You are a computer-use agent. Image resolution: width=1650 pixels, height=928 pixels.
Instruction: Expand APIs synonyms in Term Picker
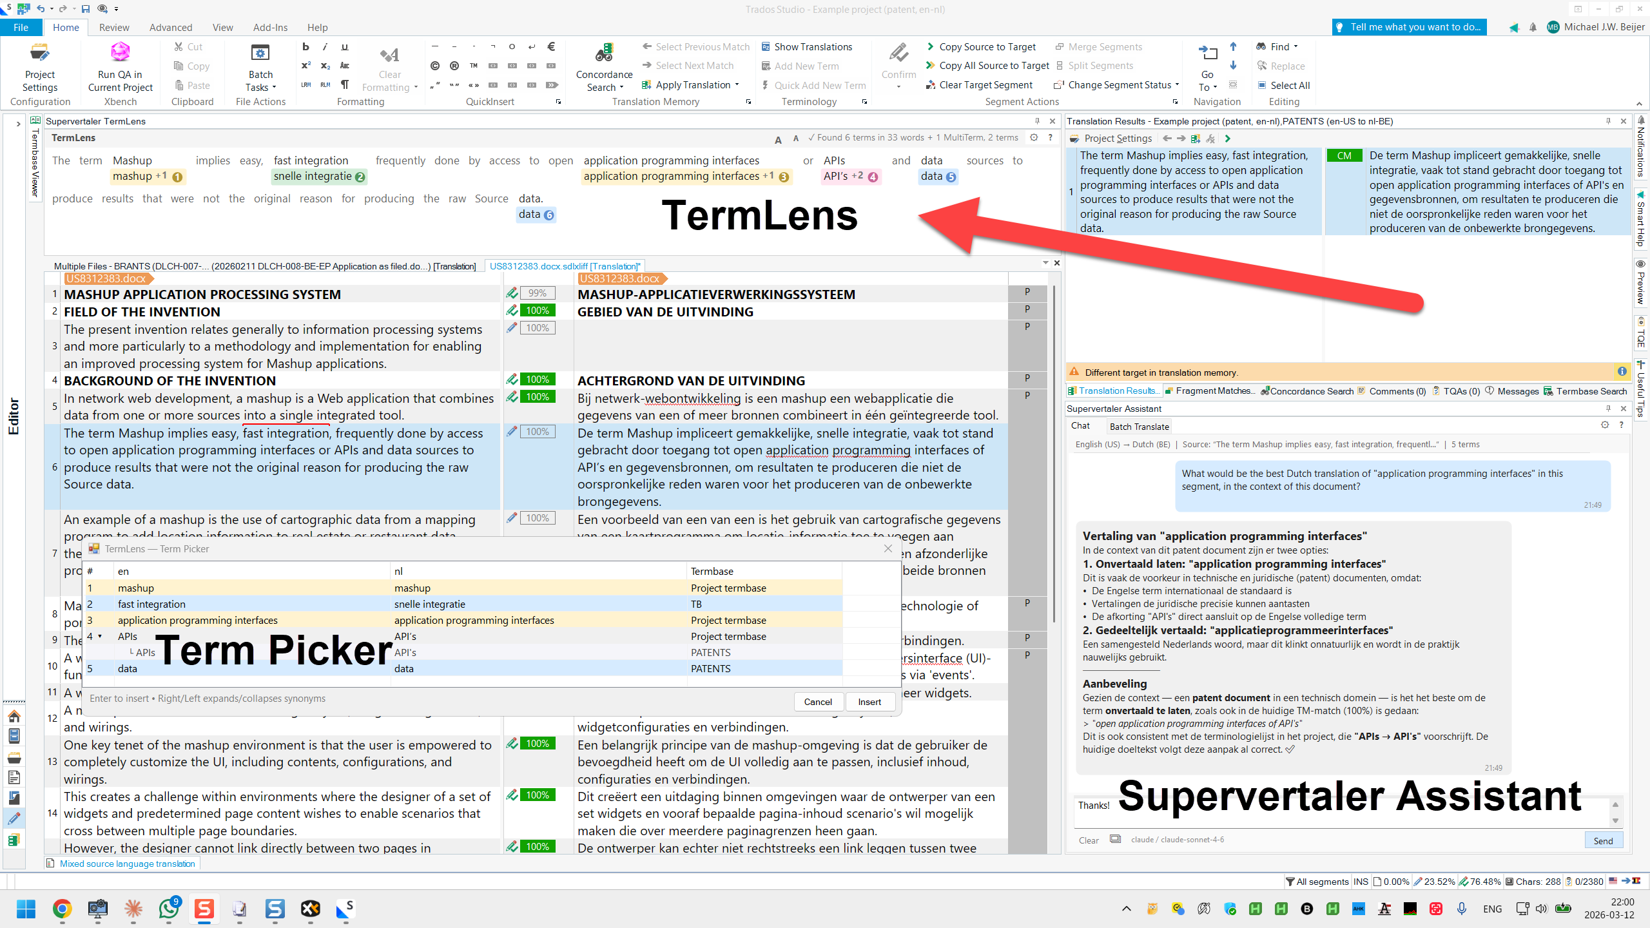pyautogui.click(x=100, y=636)
